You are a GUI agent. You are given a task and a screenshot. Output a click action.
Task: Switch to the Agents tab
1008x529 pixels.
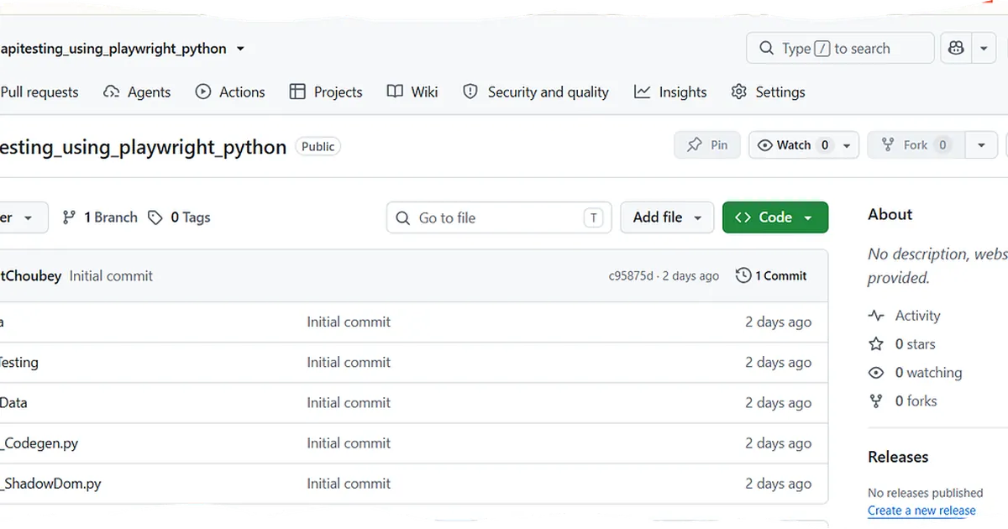(137, 92)
